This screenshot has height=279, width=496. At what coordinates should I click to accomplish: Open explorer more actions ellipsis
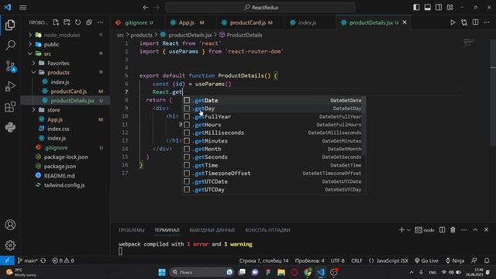[100, 22]
